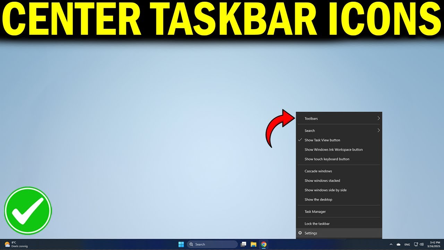This screenshot has width=444, height=250.
Task: Open File Explorer from the taskbar
Action: point(254,244)
